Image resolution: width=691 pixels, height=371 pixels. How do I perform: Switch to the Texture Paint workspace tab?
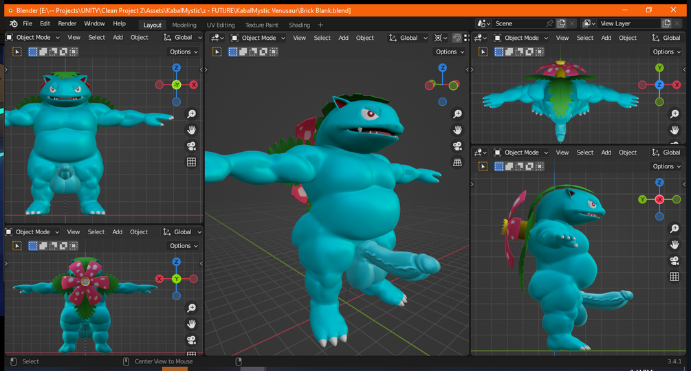click(x=262, y=25)
